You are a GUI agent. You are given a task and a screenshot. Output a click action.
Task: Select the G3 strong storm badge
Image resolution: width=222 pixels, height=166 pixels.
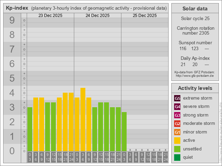tap(177, 115)
